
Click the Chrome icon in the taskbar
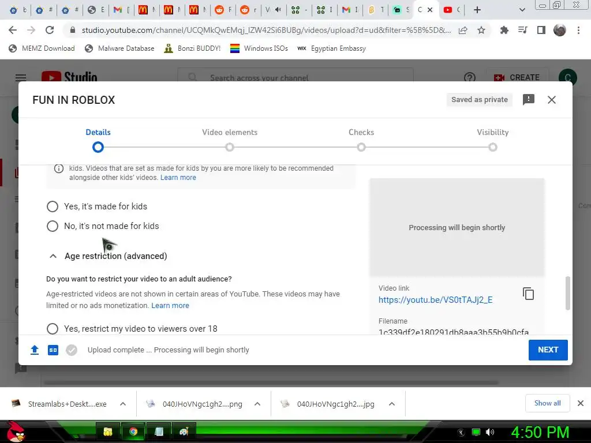tap(133, 431)
